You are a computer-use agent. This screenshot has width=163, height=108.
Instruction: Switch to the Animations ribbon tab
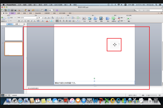click(54, 13)
